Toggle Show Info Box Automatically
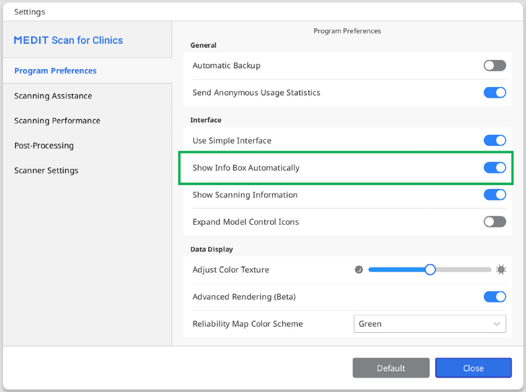Viewport: 526px width, 392px height. point(495,168)
